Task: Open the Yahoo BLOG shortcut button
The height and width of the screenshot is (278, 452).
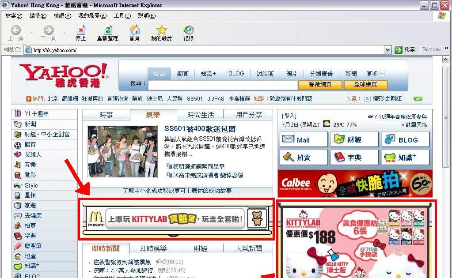Action: click(405, 139)
